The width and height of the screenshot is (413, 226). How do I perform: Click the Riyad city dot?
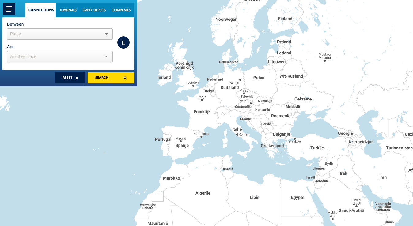pos(356,206)
